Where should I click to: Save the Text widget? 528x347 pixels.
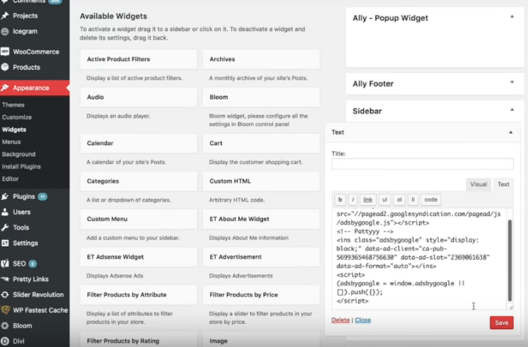501,323
